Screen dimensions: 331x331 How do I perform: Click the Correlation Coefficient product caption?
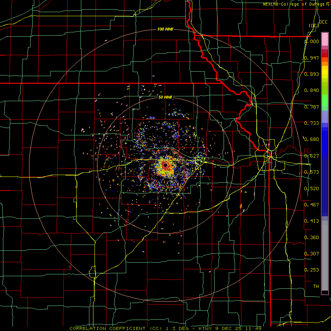pyautogui.click(x=165, y=328)
